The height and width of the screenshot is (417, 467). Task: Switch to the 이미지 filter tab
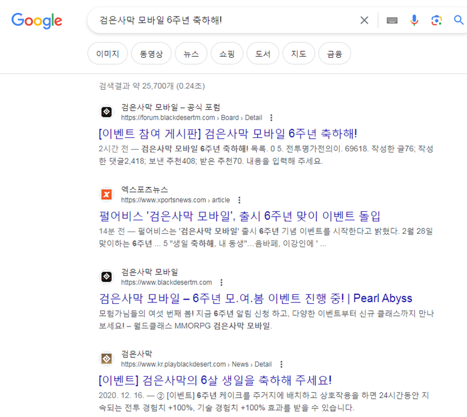click(107, 54)
